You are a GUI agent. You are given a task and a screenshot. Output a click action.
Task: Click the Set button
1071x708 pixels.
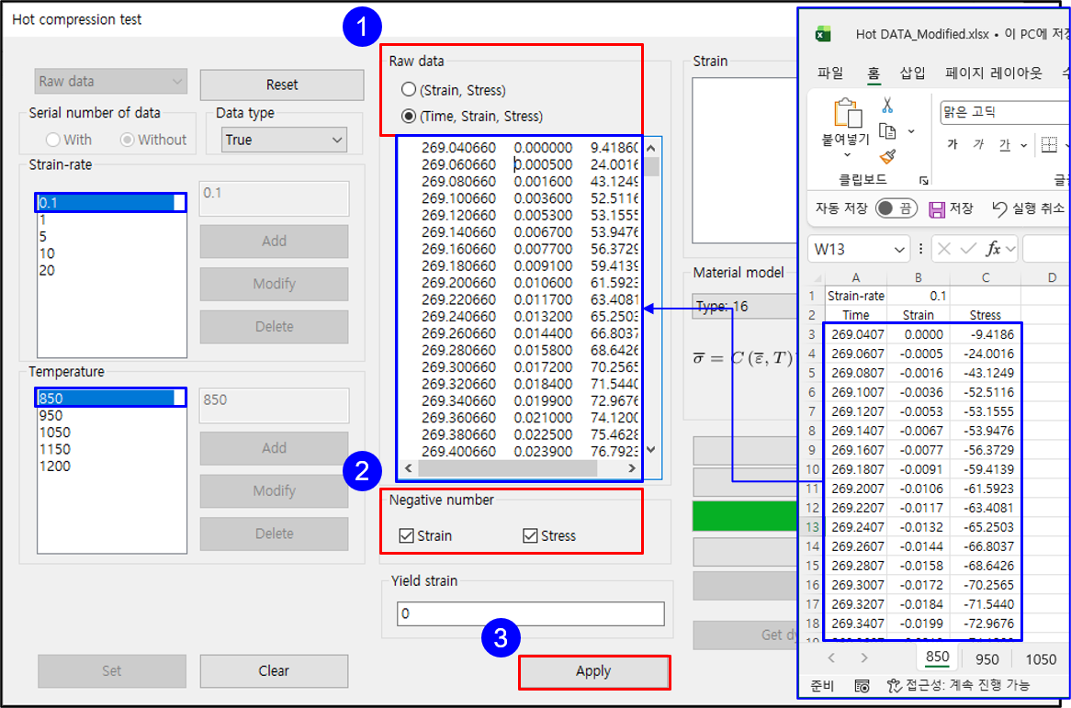click(111, 671)
